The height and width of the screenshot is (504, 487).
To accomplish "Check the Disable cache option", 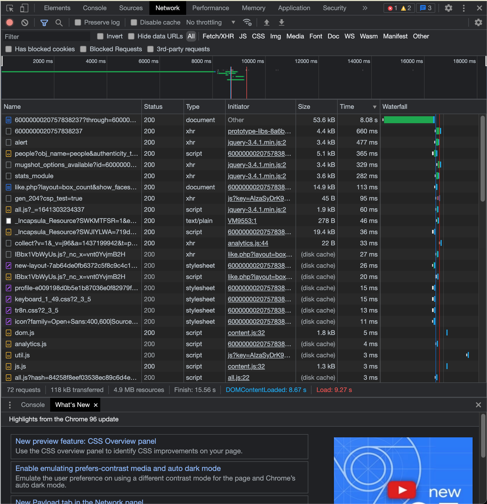I will pyautogui.click(x=134, y=23).
